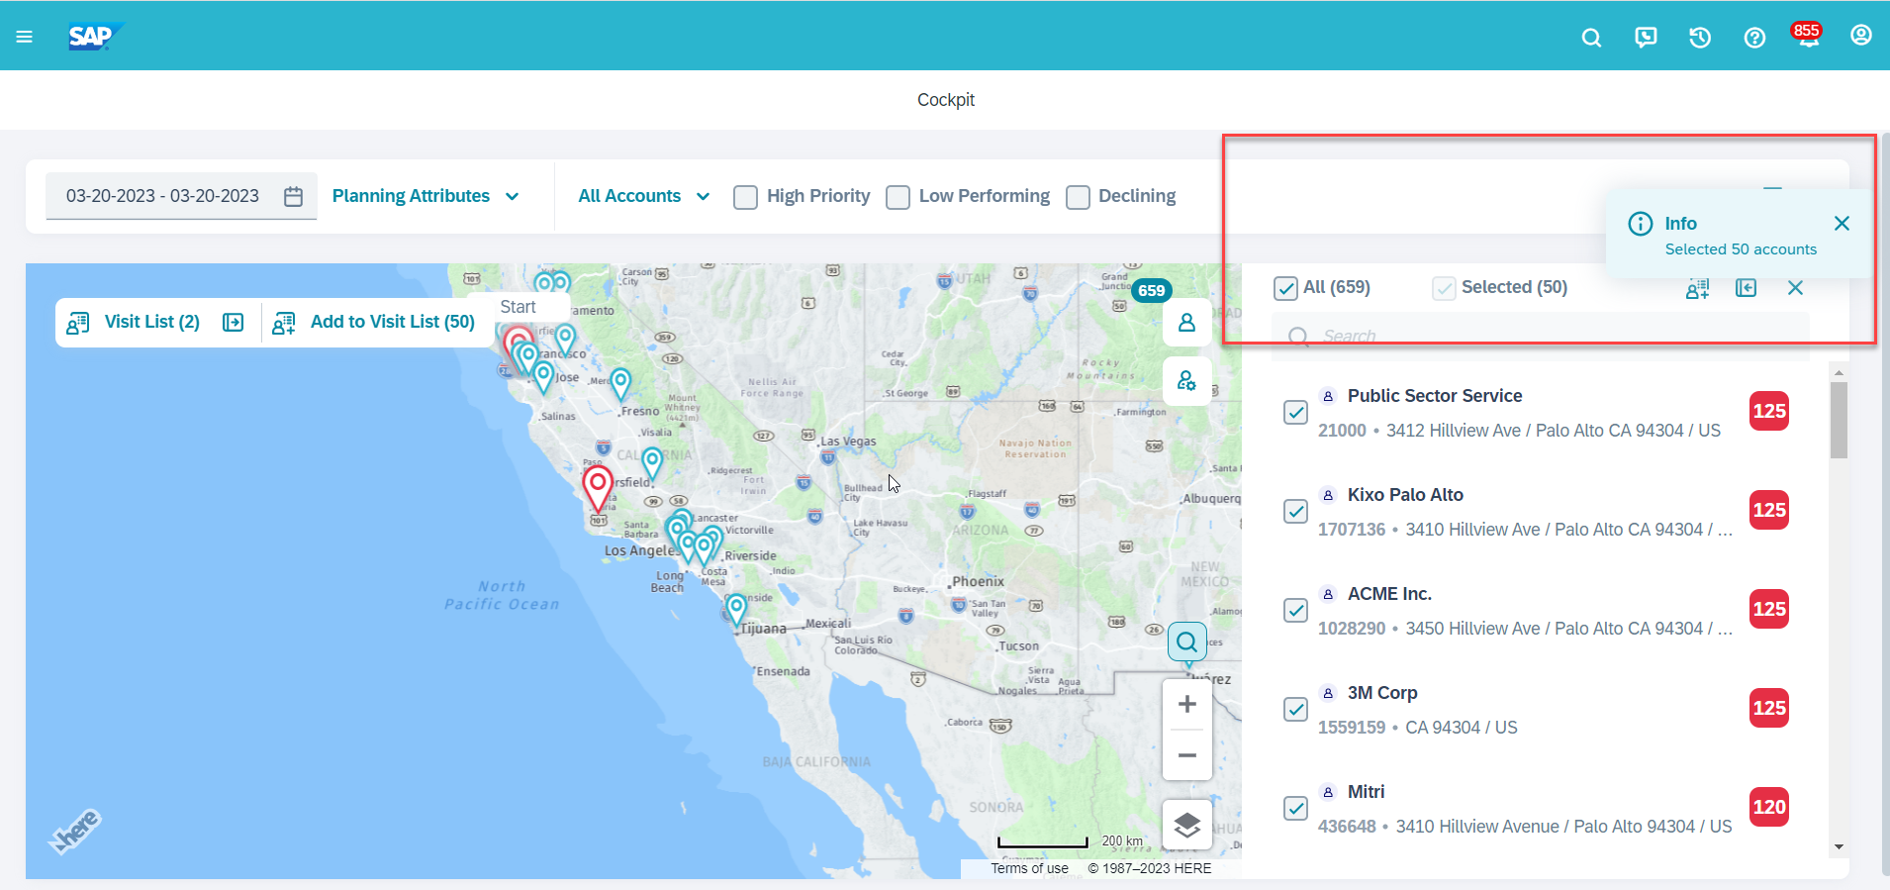Screen dimensions: 1890x890
Task: Open the search icon in header
Action: (1591, 38)
